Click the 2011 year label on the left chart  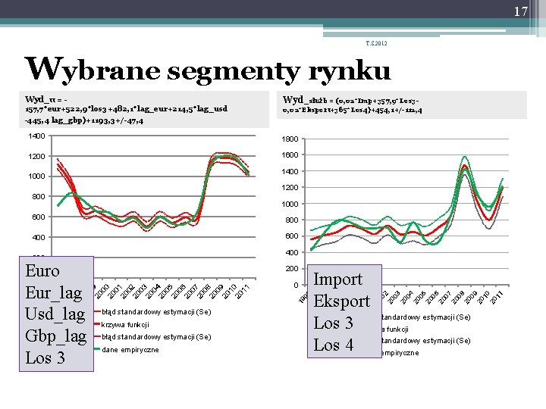243,292
